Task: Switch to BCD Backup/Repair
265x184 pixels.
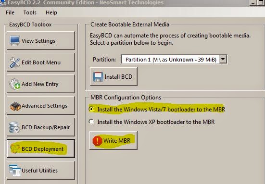Action: click(x=41, y=127)
